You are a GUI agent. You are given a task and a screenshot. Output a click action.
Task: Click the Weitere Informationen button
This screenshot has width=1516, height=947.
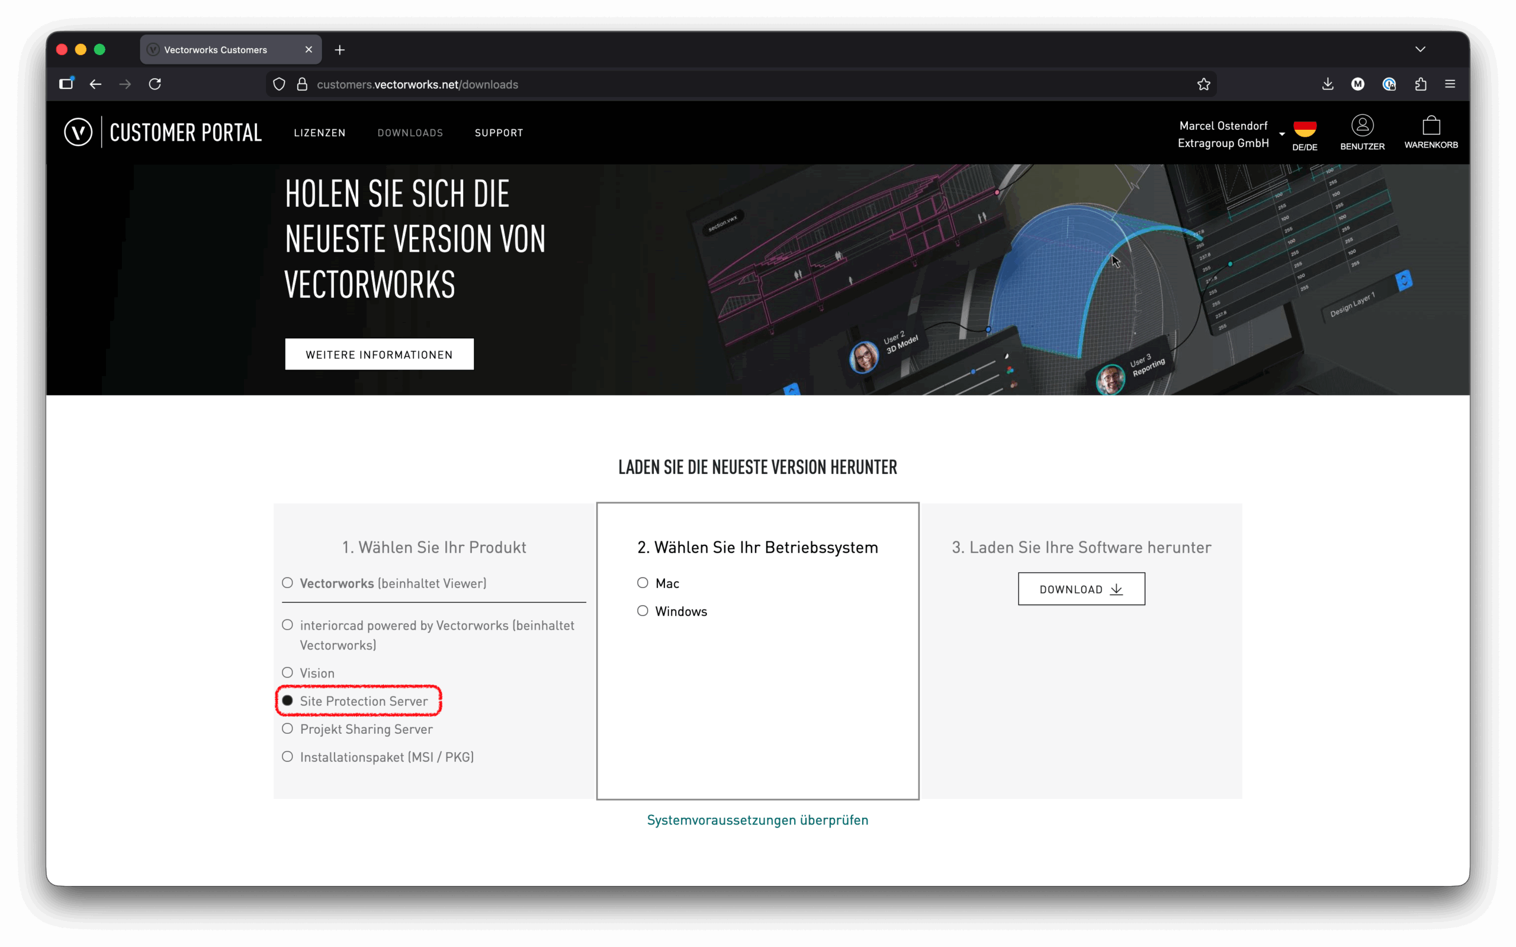tap(379, 355)
